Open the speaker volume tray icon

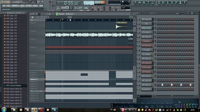[x=164, y=110]
